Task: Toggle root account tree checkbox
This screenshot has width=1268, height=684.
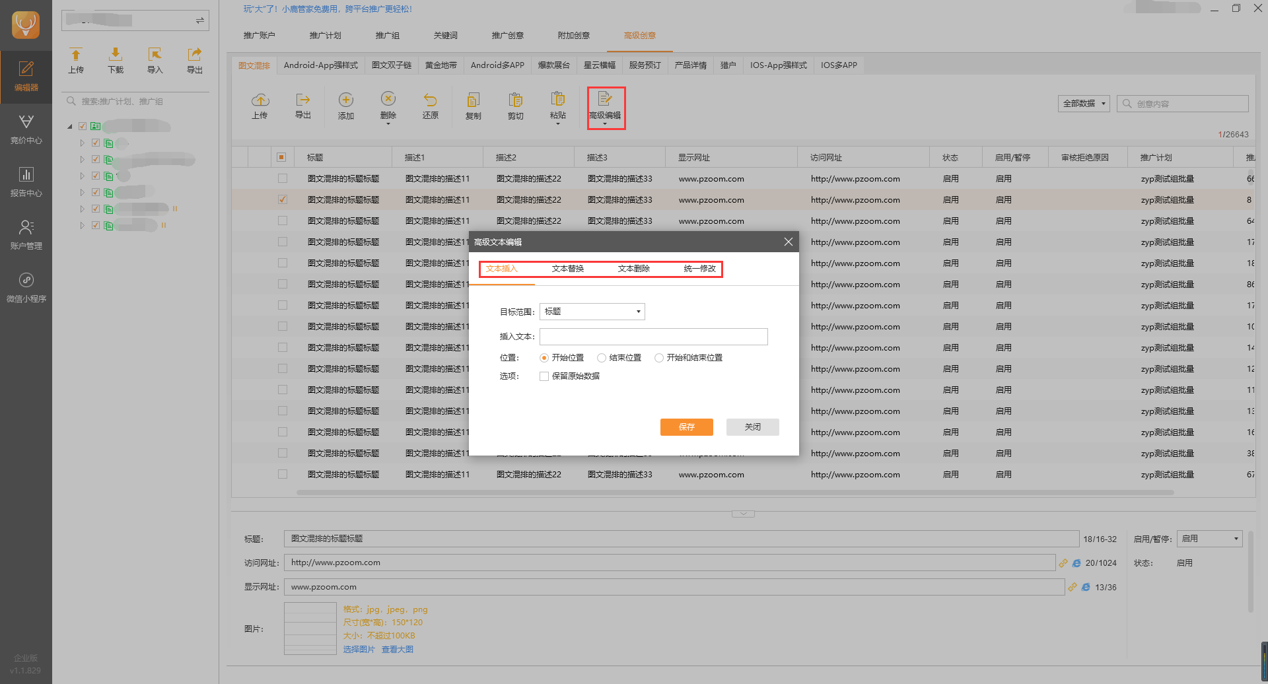Action: tap(83, 126)
